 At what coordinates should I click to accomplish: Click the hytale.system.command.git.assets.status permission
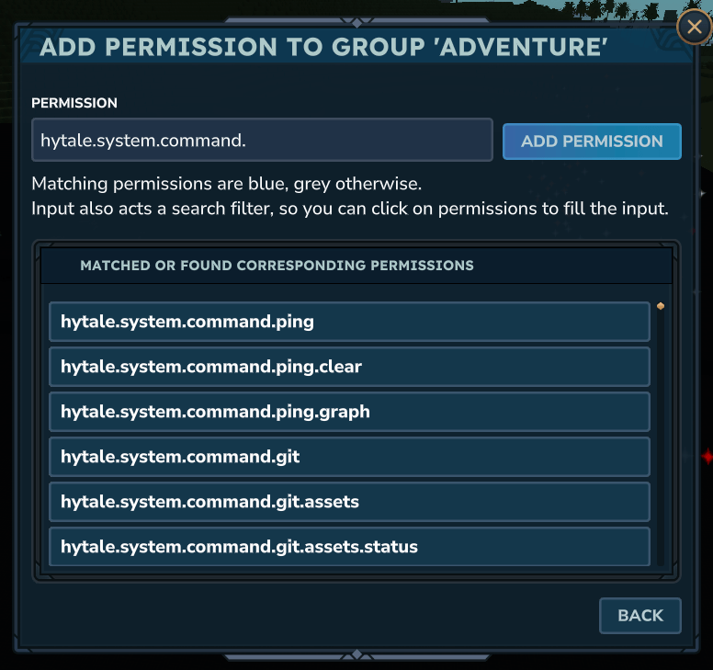pos(349,547)
